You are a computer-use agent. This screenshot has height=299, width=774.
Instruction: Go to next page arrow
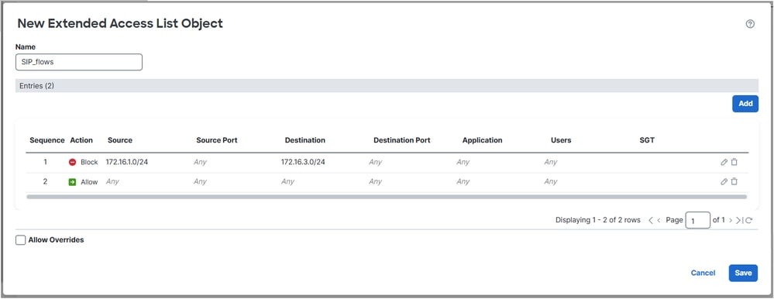[x=731, y=220]
